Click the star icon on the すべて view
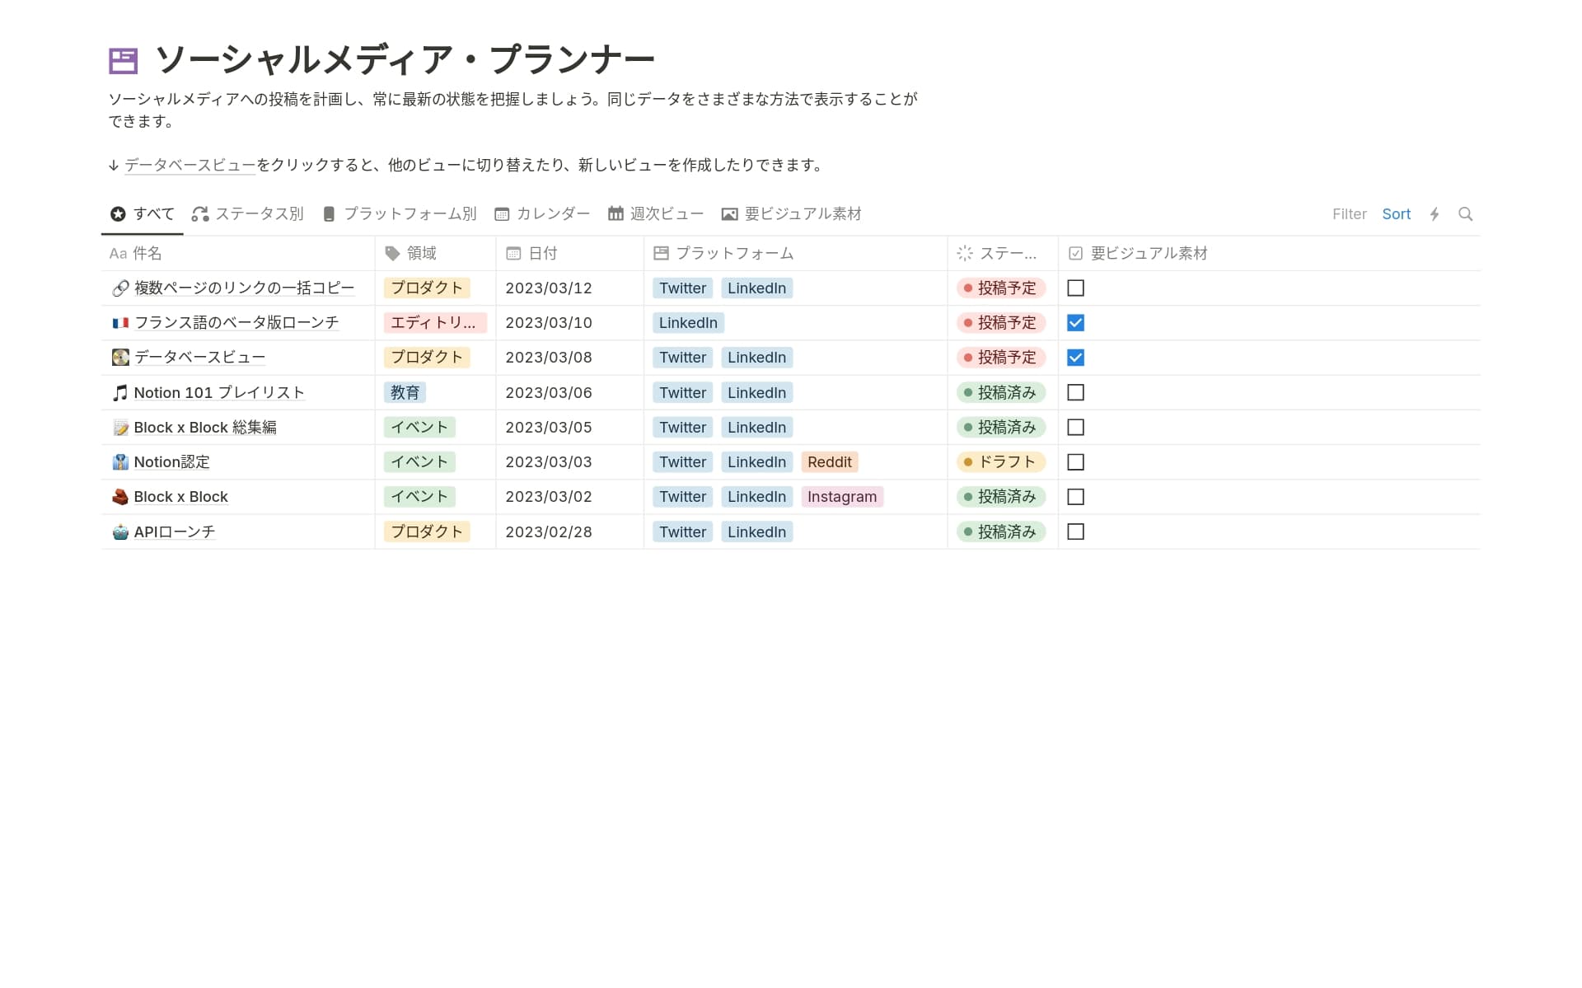 [118, 213]
